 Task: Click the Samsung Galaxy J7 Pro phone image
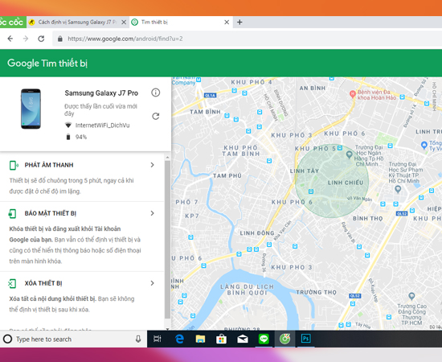click(31, 109)
